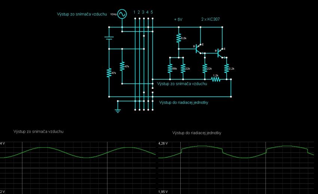Image resolution: width=318 pixels, height=194 pixels.
Task: Click bus column label '5'
Action: point(152,12)
